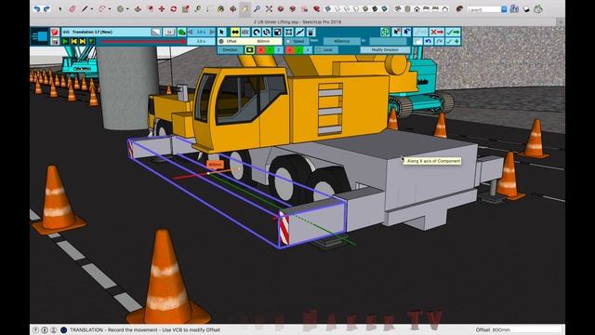Select the Eraser tool
This screenshot has width=595, height=335.
[73, 8]
